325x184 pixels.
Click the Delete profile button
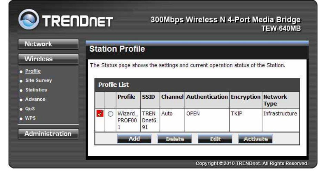(175, 139)
